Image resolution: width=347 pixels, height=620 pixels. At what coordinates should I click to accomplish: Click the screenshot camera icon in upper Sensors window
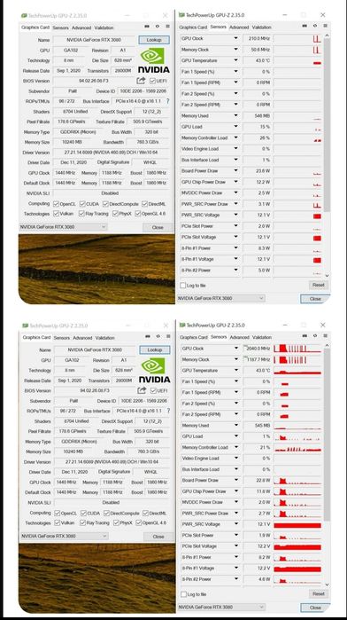[x=305, y=26]
